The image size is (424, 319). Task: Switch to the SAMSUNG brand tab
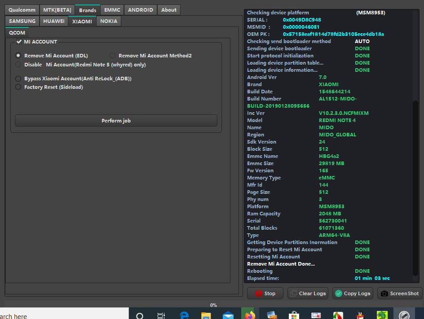tap(22, 21)
